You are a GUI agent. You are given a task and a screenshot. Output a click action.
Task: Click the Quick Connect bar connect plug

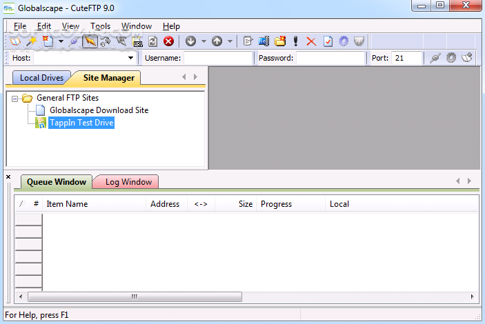[x=435, y=58]
